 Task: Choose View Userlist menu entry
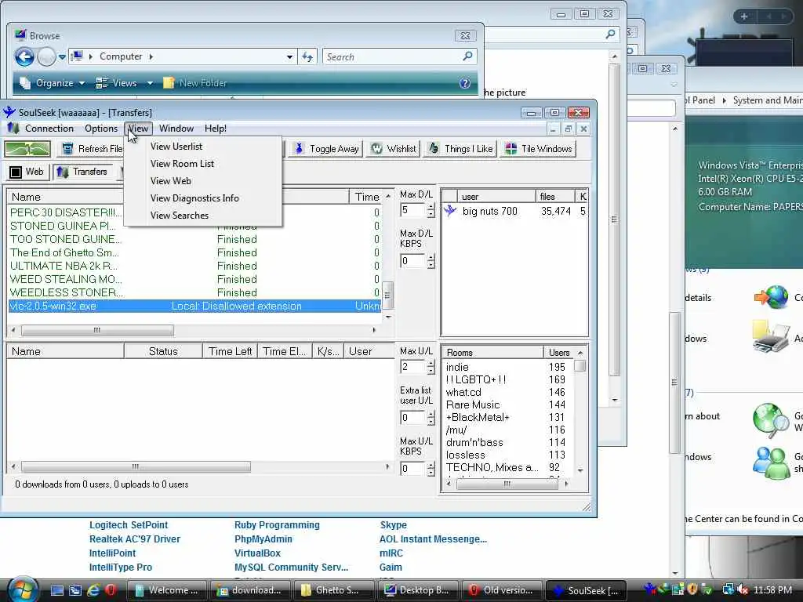pos(176,147)
